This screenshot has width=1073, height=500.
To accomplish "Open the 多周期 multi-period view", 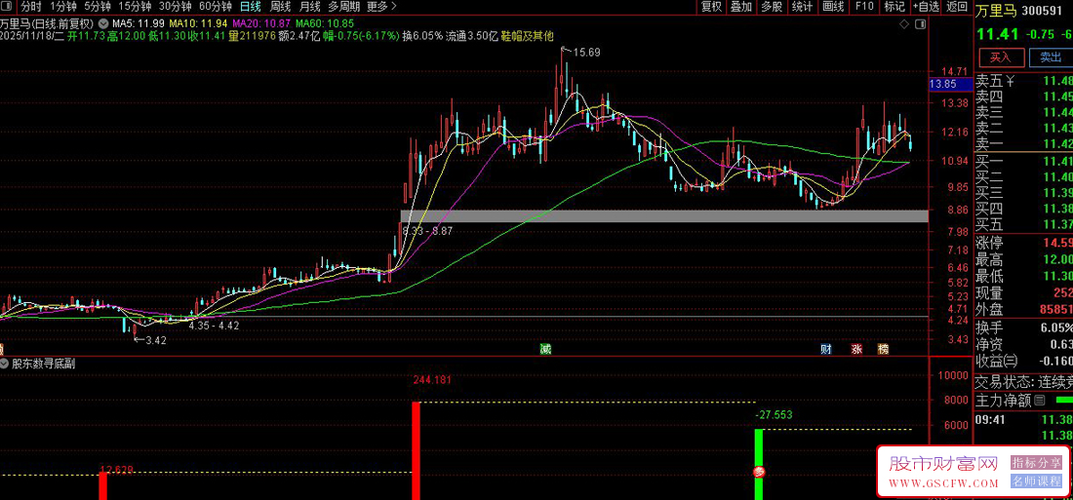I will coord(343,7).
